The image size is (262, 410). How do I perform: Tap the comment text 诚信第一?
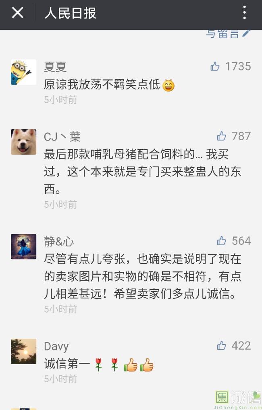67,364
